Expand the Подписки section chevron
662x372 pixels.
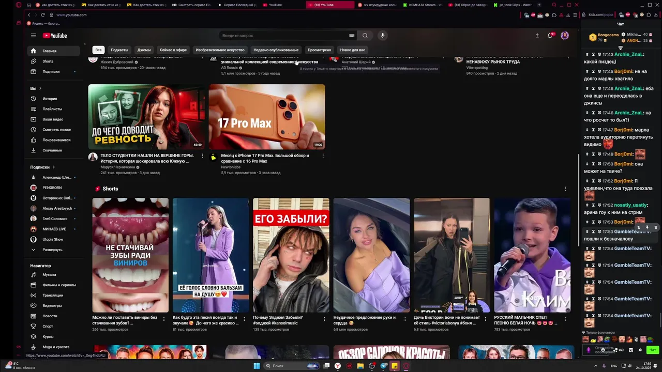click(53, 167)
